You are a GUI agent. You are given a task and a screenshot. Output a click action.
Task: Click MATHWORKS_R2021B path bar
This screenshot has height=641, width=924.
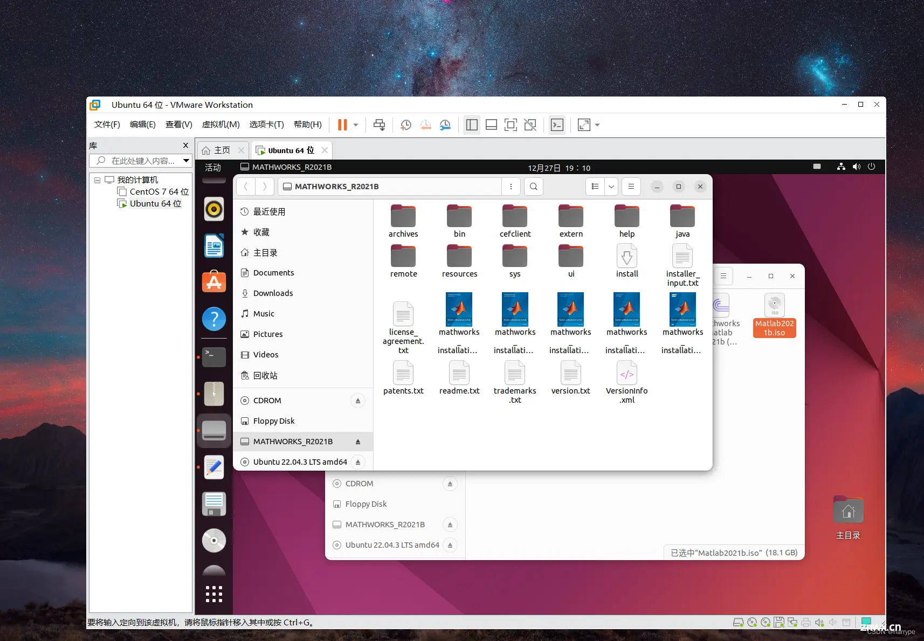[390, 187]
